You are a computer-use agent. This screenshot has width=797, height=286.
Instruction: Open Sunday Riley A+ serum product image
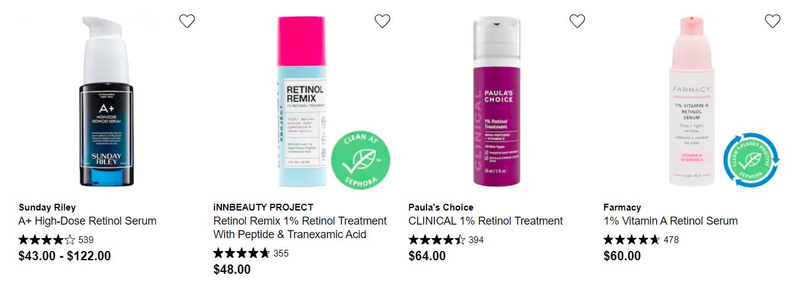(x=108, y=101)
